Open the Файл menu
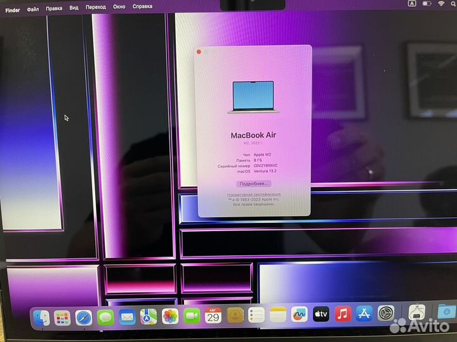This screenshot has height=342, width=457. 33,9
